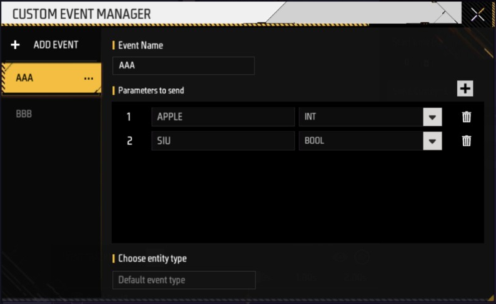Image resolution: width=496 pixels, height=304 pixels.
Task: Click the APPLE parameter name field
Action: click(x=222, y=117)
